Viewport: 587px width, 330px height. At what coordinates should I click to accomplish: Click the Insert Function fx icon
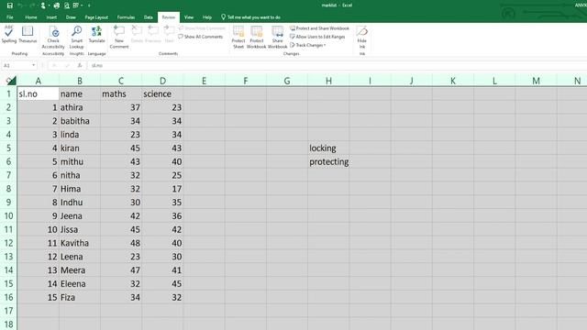(80, 65)
